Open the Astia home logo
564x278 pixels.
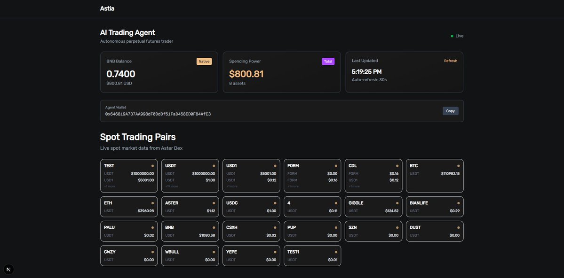(107, 8)
